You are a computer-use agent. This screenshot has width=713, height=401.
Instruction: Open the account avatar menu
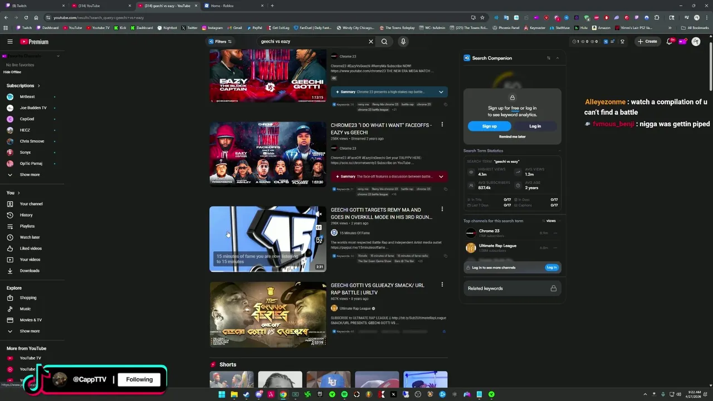[696, 41]
